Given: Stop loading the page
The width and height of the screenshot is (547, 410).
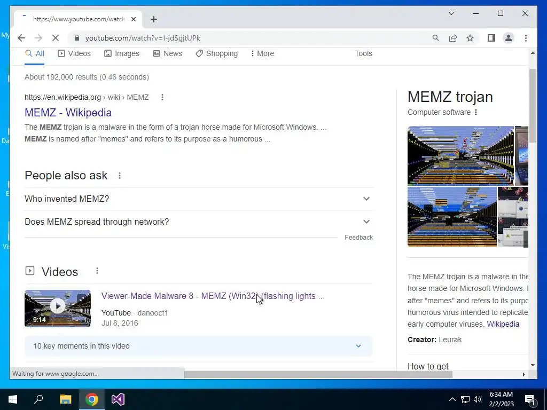Looking at the screenshot, I should pos(56,38).
